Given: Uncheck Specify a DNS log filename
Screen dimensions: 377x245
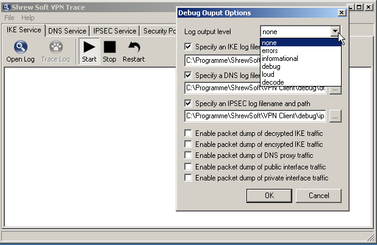Looking at the screenshot, I should tap(188, 76).
